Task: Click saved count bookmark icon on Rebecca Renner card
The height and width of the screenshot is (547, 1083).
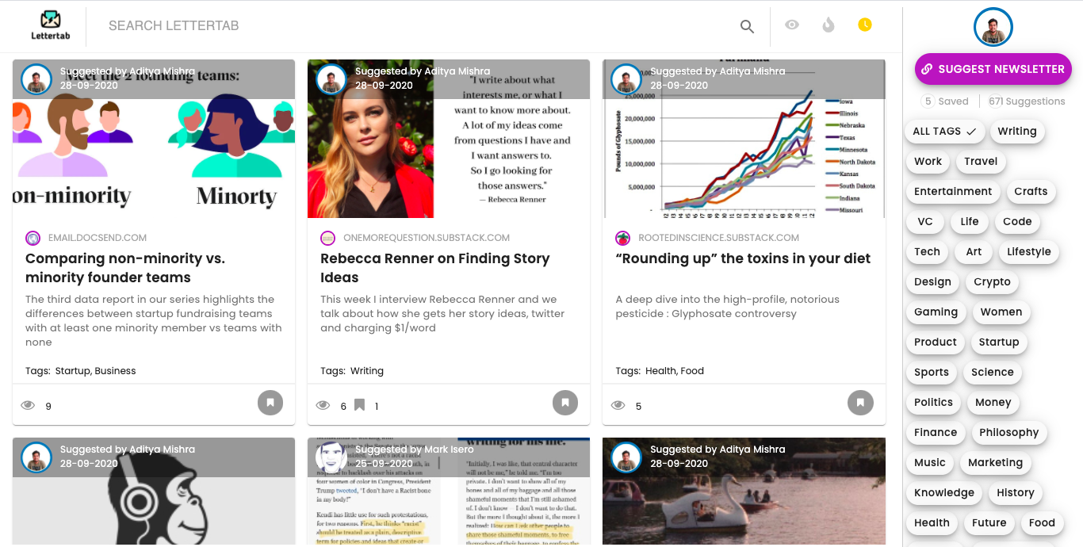Action: tap(359, 405)
